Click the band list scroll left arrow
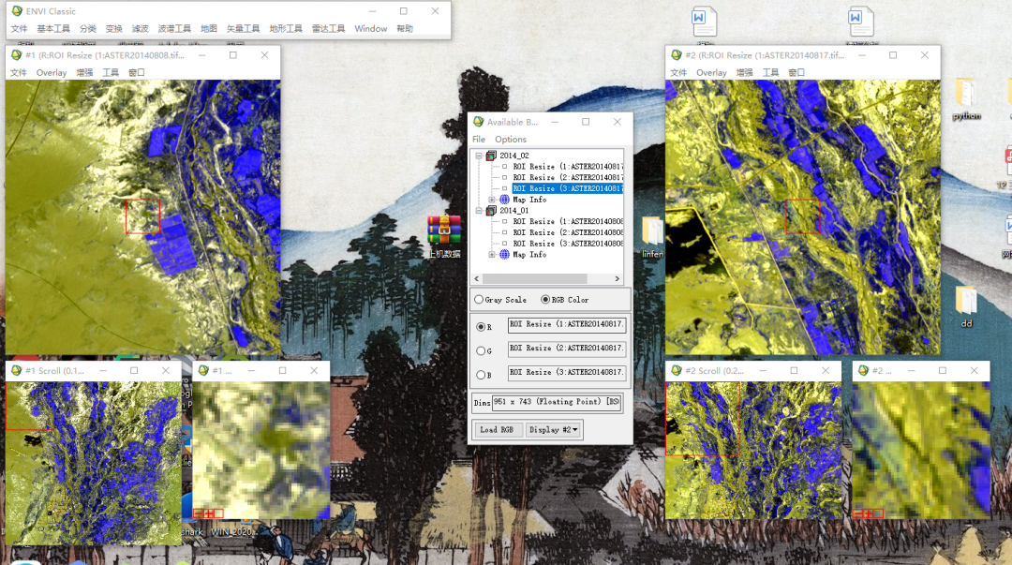Image resolution: width=1012 pixels, height=565 pixels. [x=477, y=278]
